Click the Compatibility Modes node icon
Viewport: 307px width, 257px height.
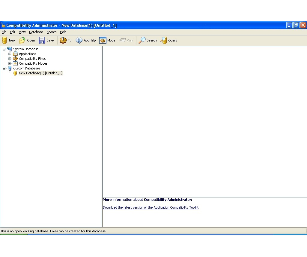click(x=15, y=63)
